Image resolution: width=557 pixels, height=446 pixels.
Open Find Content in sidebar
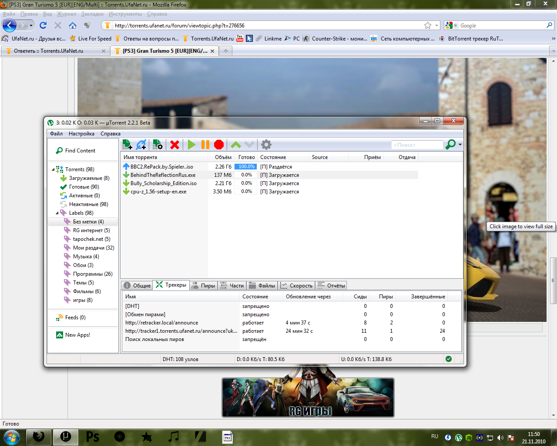[x=76, y=151]
